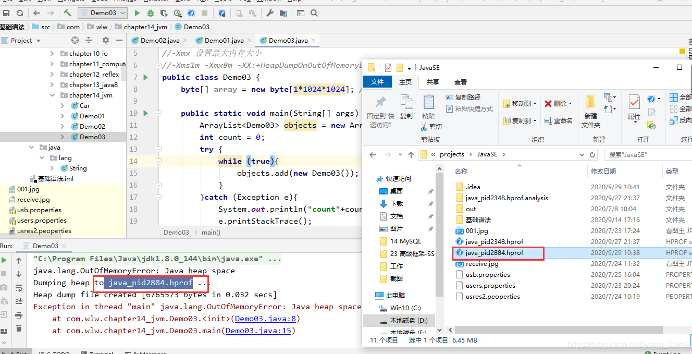Image resolution: width=692 pixels, height=354 pixels.
Task: Click the Debug bug icon in top toolbar
Action: point(151,13)
